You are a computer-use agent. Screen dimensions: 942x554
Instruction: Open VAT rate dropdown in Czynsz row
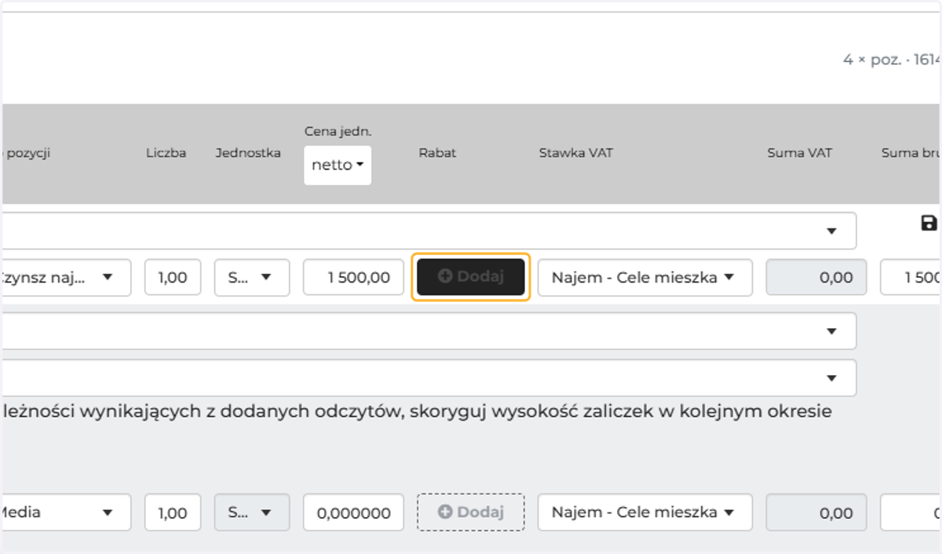[x=644, y=277]
